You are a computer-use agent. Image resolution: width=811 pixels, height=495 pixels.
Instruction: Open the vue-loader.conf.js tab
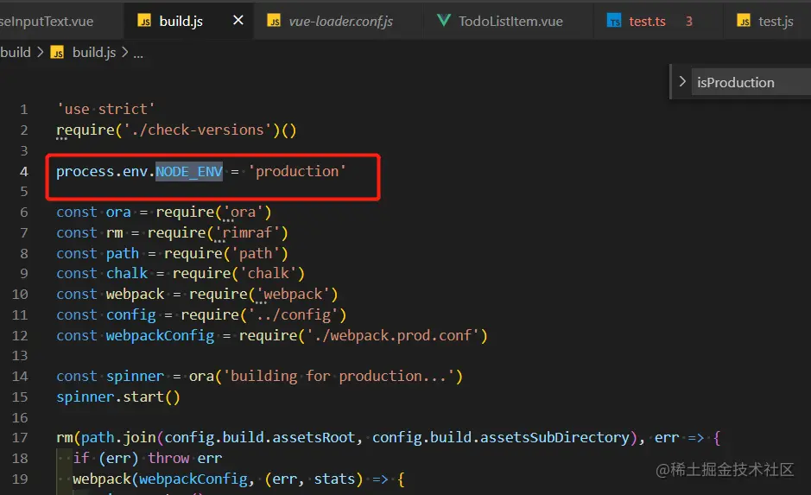[338, 21]
